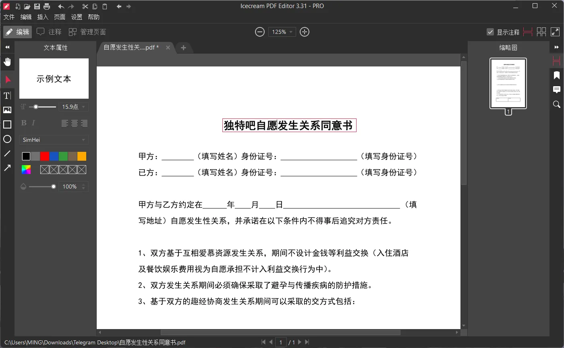Screen dimensions: 564x348
Task: Open the SimHei font dropdown
Action: point(54,140)
